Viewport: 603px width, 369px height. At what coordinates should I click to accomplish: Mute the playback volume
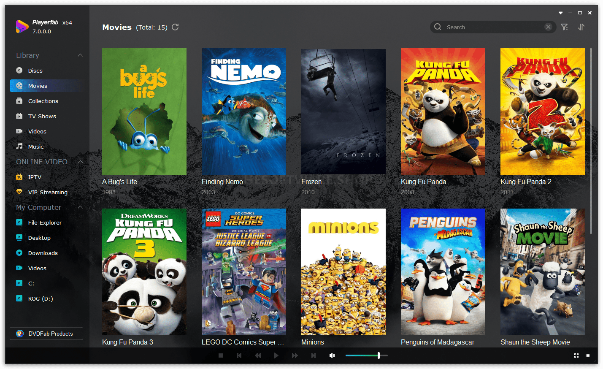point(332,355)
